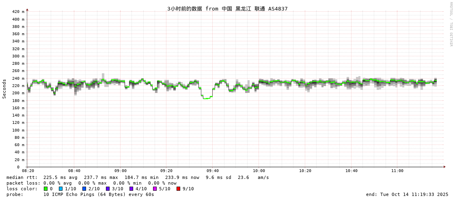455x200 pixels.
Task: Click the 11:00 time axis label
Action: click(x=397, y=171)
